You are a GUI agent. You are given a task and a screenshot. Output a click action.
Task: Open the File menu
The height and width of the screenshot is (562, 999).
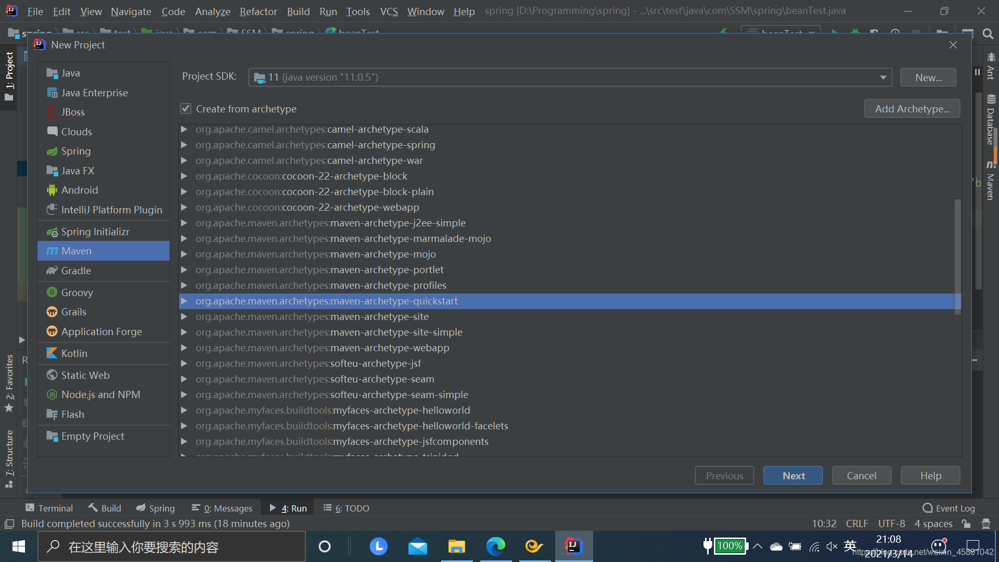35,11
